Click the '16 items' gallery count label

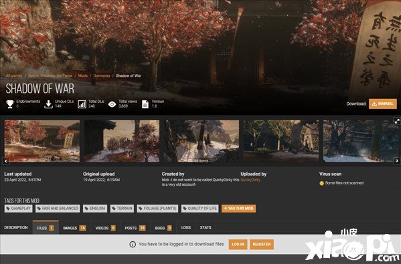click(x=202, y=161)
